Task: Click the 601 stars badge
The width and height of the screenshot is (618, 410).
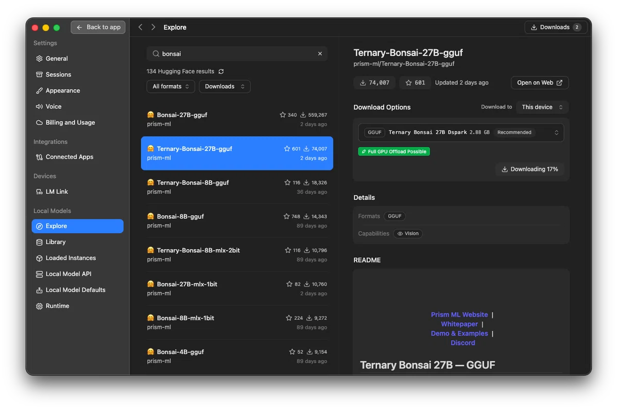Action: [415, 83]
